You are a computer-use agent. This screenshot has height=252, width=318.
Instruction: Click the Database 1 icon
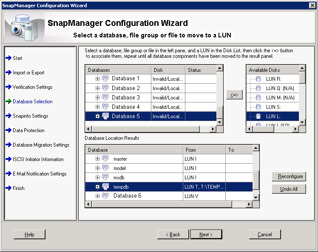105,79
